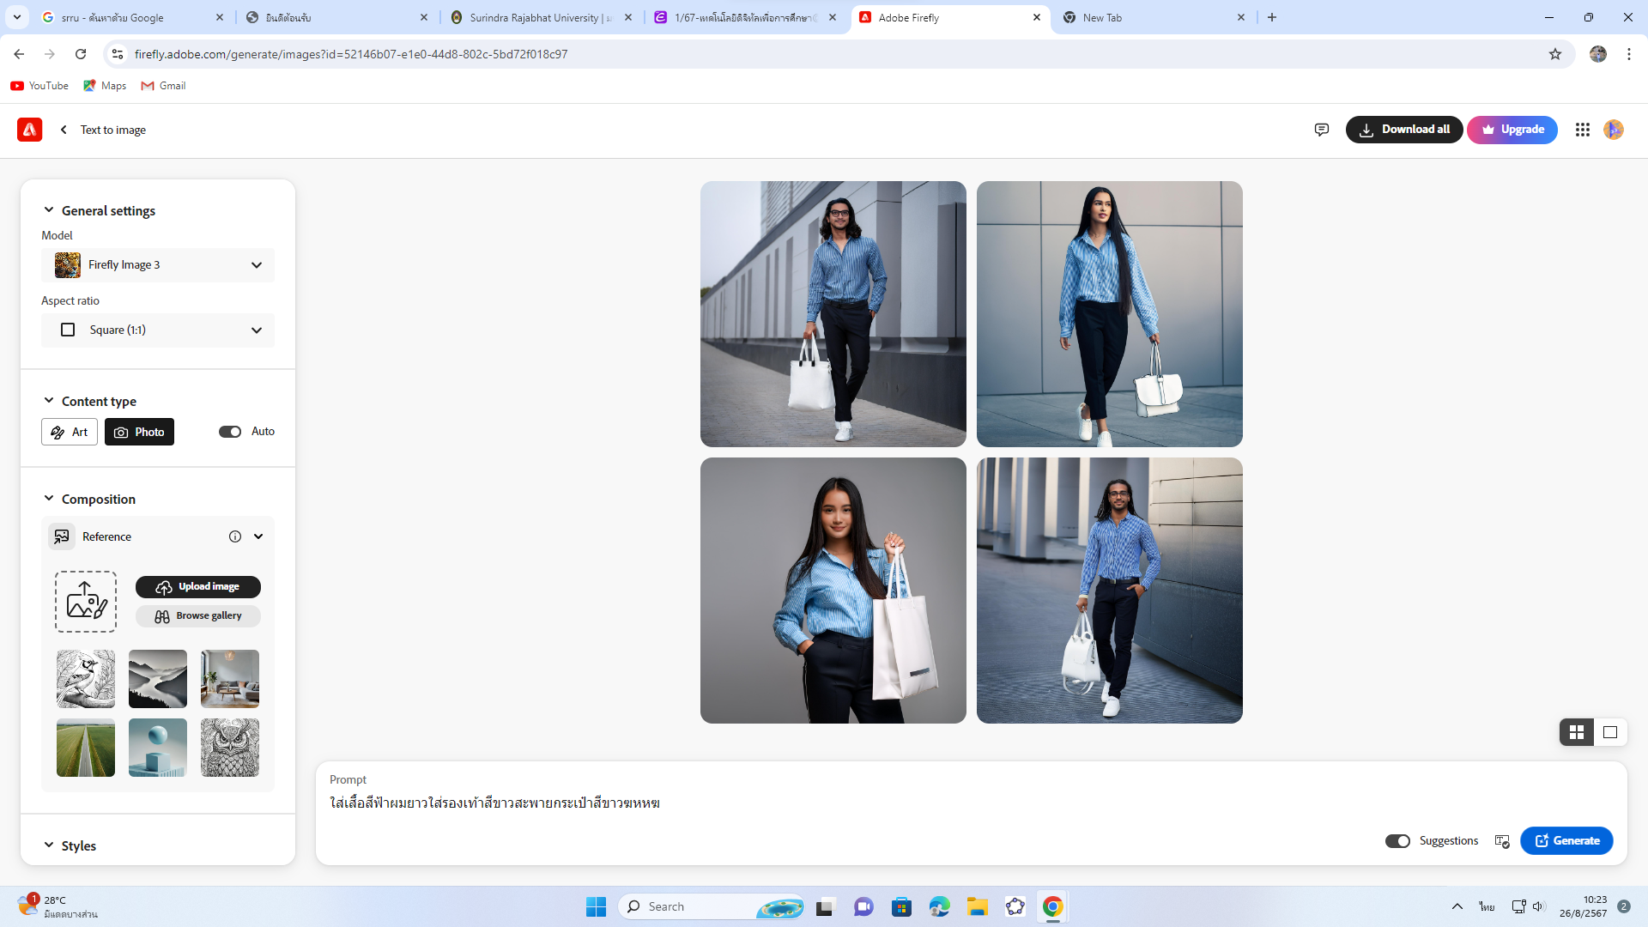This screenshot has width=1648, height=927.
Task: Click the prompt settings icon beside Suggestions
Action: [x=1502, y=841]
